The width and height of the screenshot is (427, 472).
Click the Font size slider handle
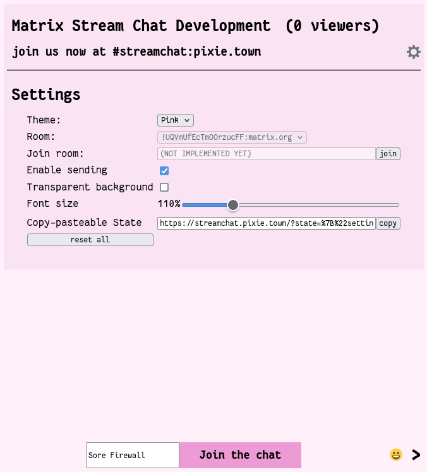click(x=233, y=205)
